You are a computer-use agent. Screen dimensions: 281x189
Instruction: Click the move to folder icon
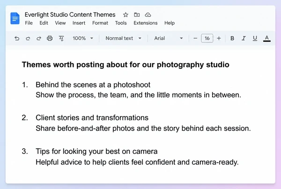click(137, 15)
